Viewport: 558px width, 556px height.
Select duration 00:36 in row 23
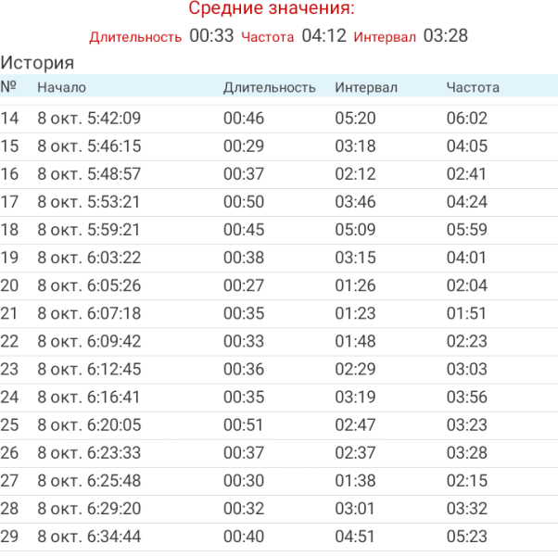click(244, 369)
